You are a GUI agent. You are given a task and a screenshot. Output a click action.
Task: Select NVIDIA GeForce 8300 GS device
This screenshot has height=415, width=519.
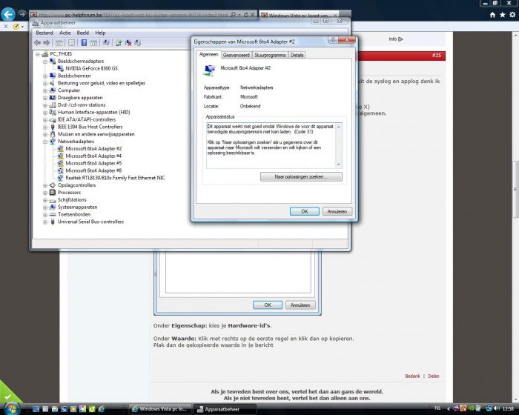[x=91, y=68]
